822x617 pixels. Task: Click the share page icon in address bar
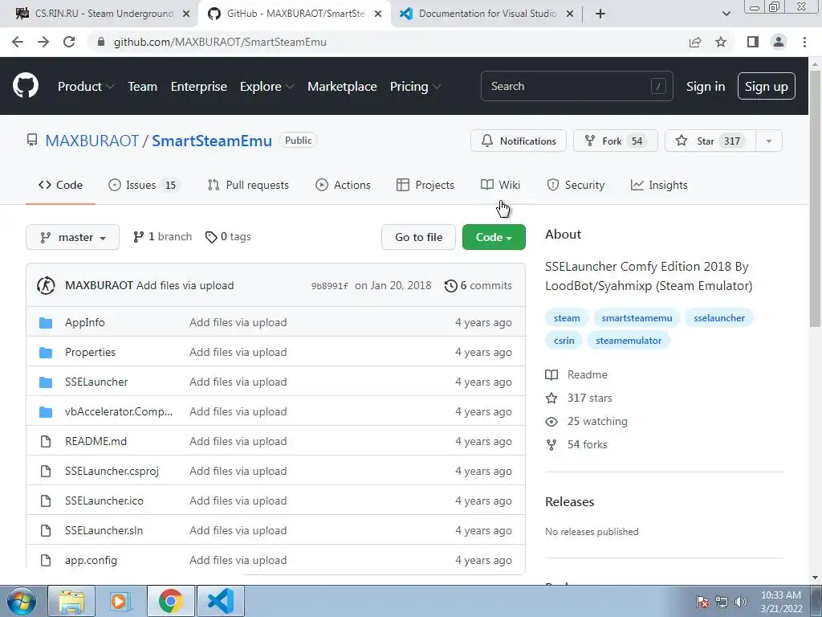[x=695, y=42]
